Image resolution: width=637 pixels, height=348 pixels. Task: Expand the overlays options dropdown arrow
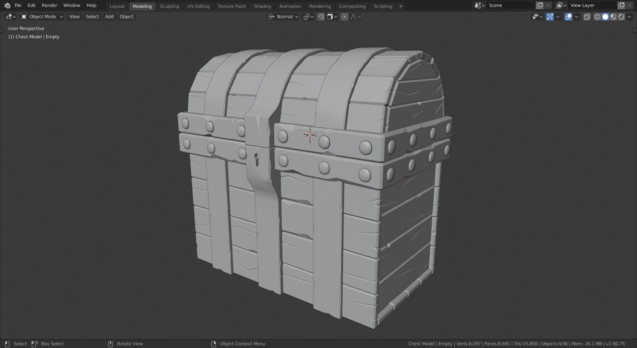577,17
